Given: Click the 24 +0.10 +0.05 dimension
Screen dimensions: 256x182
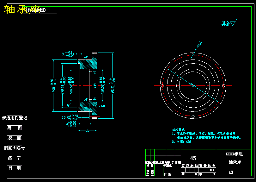Looking at the screenshot, I should pyautogui.click(x=70, y=124).
